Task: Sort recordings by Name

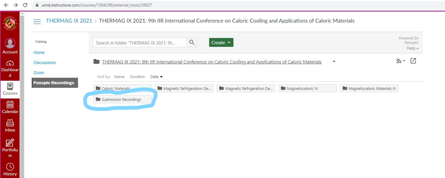Action: click(x=119, y=77)
